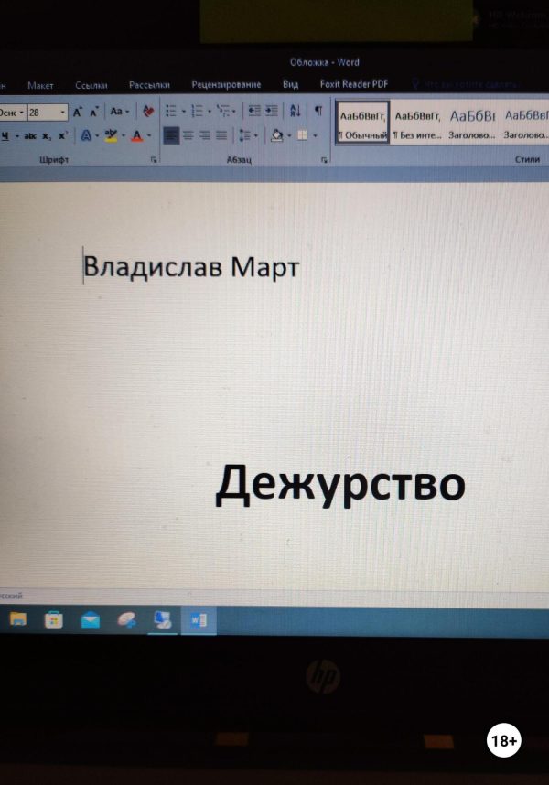Image resolution: width=549 pixels, height=785 pixels.
Task: Toggle paragraph marks ¶ display
Action: pos(318,111)
